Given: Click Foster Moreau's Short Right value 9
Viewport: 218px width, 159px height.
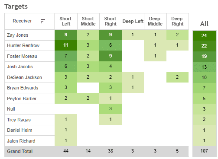Looking at the screenshot, I should click(x=111, y=56).
